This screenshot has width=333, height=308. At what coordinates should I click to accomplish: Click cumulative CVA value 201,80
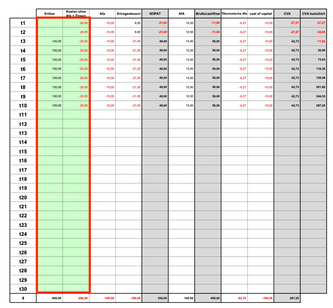pos(321,87)
